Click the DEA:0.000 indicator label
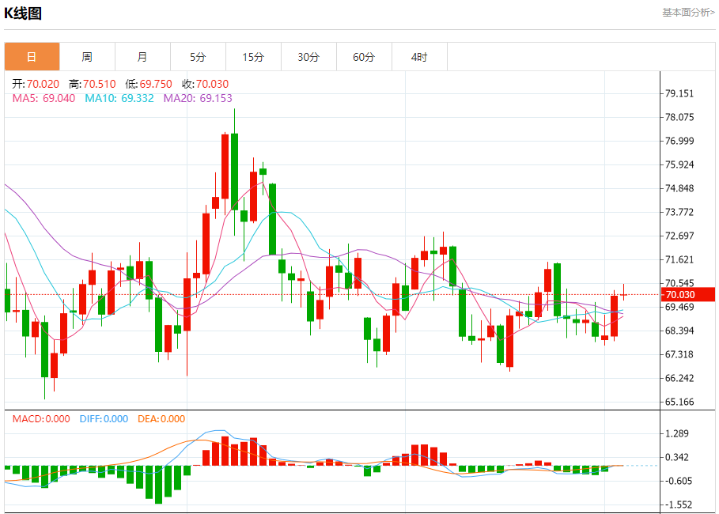The width and height of the screenshot is (719, 514). (x=161, y=418)
